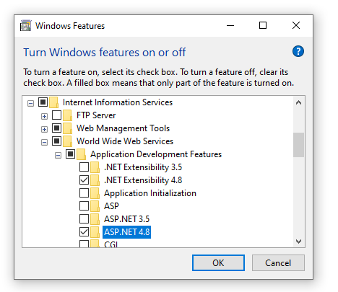Click the Application Development Features folder icon
The height and width of the screenshot is (292, 338).
[82, 154]
